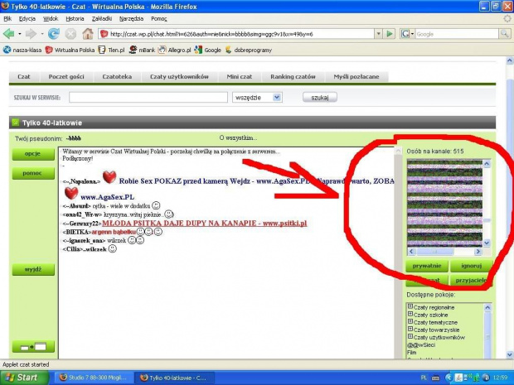The height and width of the screenshot is (385, 514).
Task: Switch to Ranking czatów tab
Action: pyautogui.click(x=293, y=77)
